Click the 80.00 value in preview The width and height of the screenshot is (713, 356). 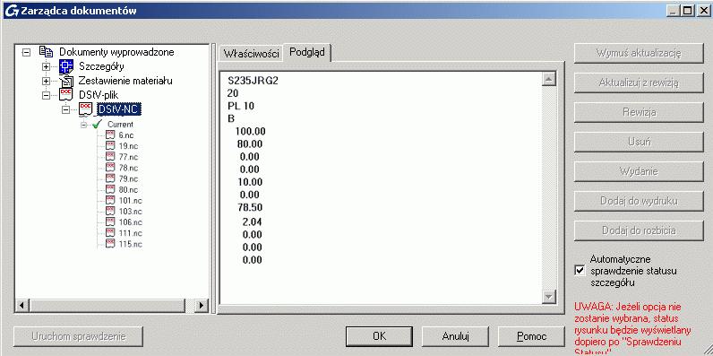click(250, 144)
